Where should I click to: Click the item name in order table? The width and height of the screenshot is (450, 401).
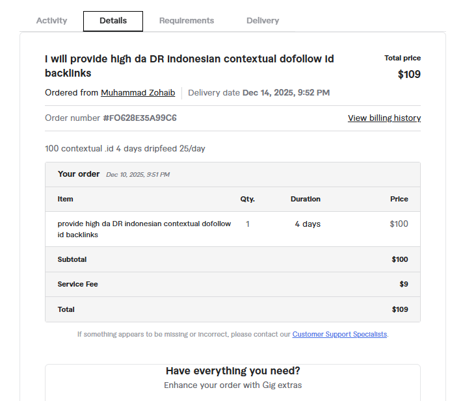(144, 229)
